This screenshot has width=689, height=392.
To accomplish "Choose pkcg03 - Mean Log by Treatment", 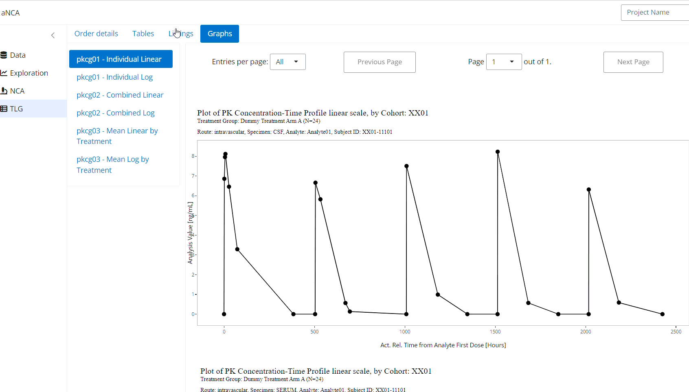I will [x=112, y=165].
